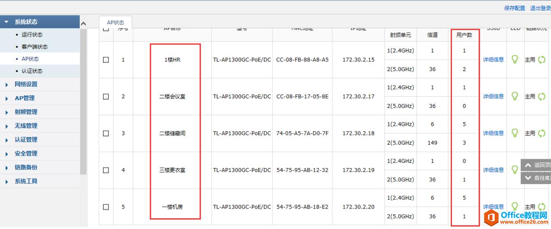Click LED bulb icon for 三楼更衣室
Viewport: 551px width, 229px height.
[514, 169]
